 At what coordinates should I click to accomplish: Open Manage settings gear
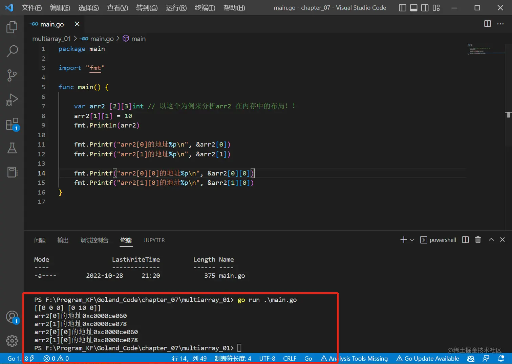coord(12,341)
